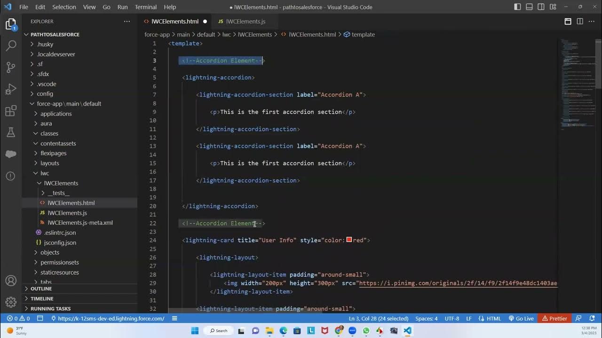This screenshot has height=338, width=602.
Task: Open the Accounts icon in activity bar
Action: pos(11,281)
